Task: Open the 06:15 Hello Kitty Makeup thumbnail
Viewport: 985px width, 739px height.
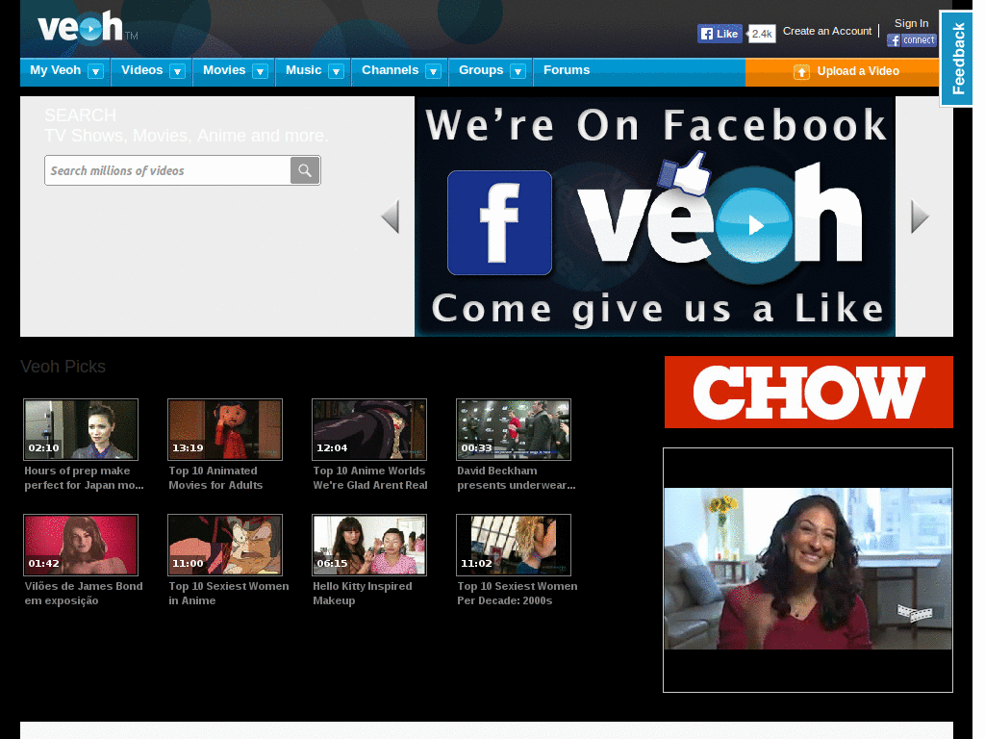Action: (369, 545)
